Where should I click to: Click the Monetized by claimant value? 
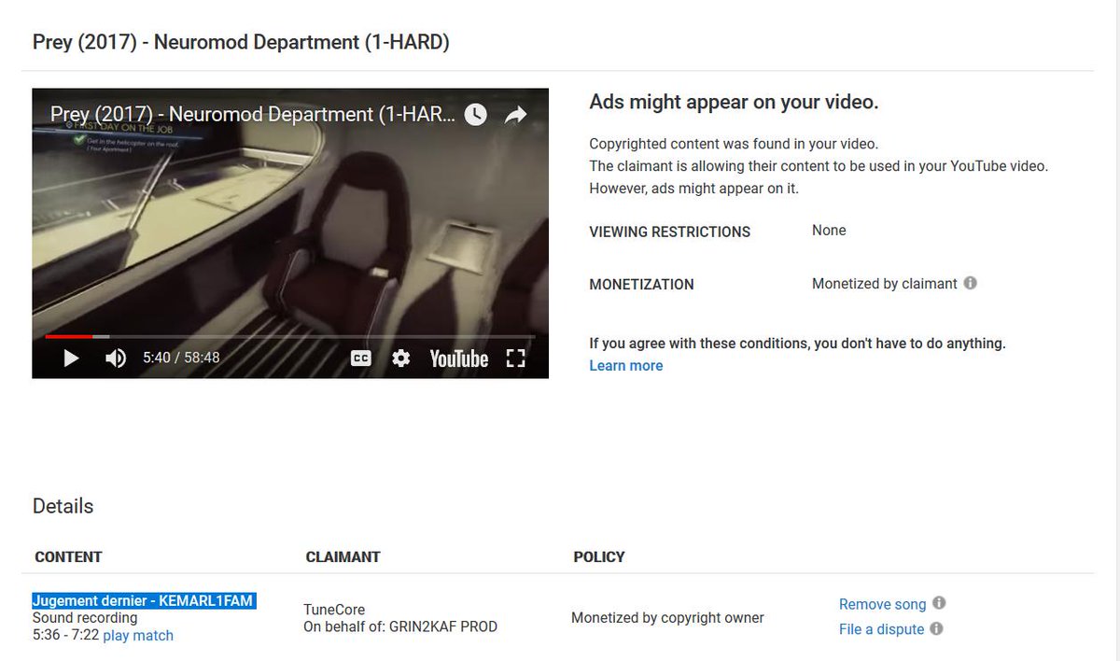(x=885, y=284)
